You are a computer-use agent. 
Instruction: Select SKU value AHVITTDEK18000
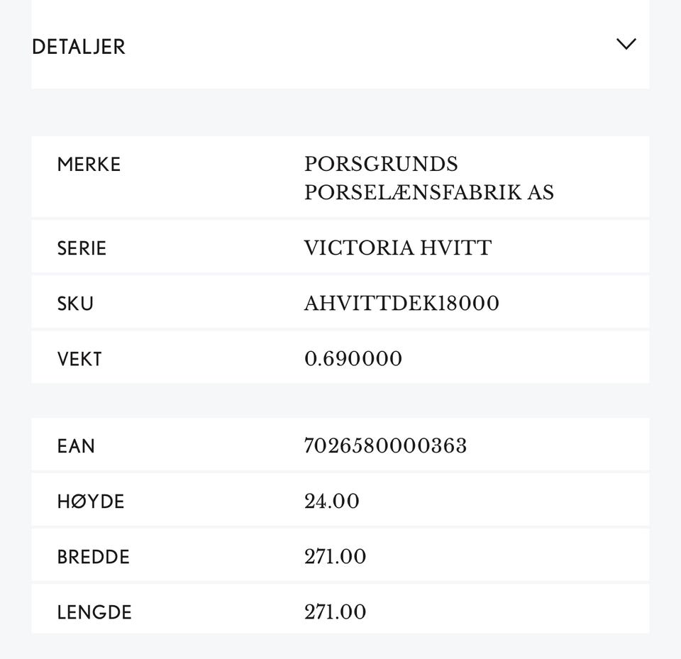[402, 304]
